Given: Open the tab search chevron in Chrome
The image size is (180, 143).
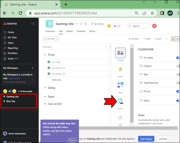Looking at the screenshot, I should [x=144, y=2].
